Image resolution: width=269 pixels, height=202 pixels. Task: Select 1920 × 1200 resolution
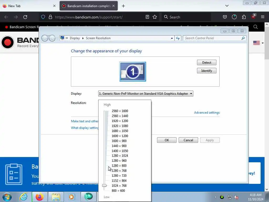(120, 121)
